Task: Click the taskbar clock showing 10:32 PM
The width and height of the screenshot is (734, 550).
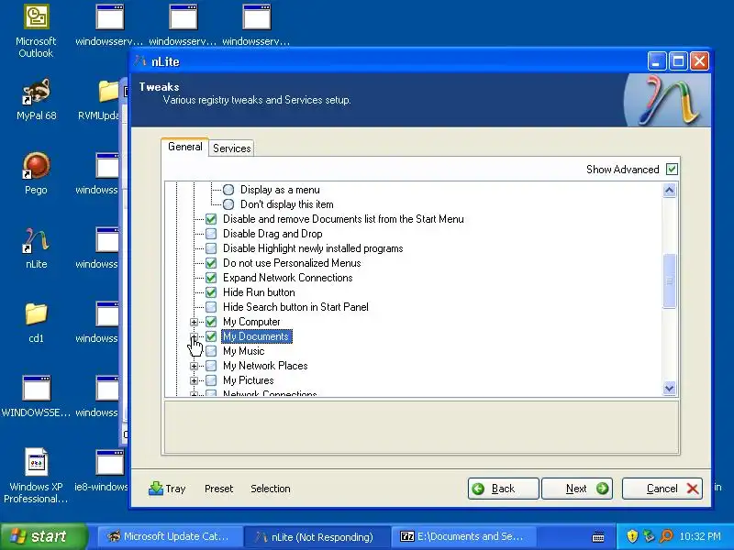Action: (x=700, y=536)
